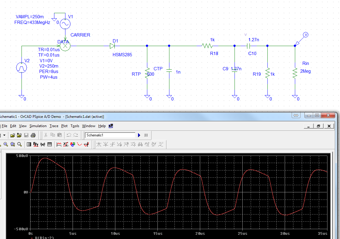Click the Redo arrow icon
This screenshot has height=239, width=340.
pyautogui.click(x=76, y=135)
